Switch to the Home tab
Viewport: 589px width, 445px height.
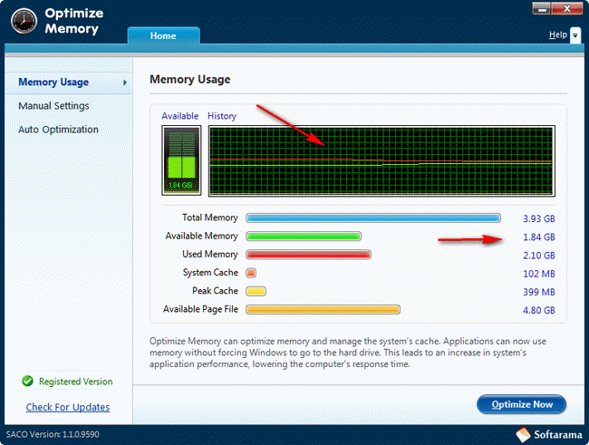(x=163, y=35)
